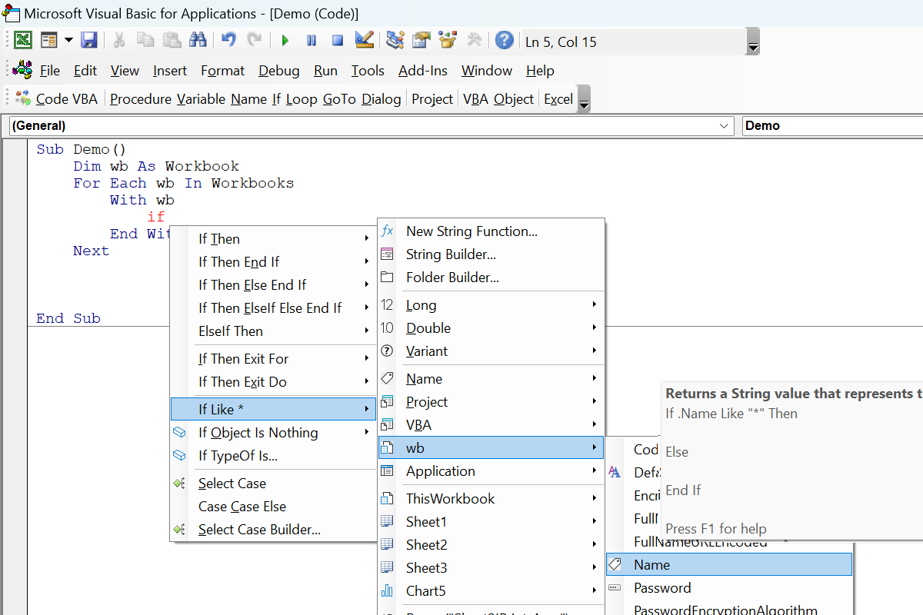Open the Edit menu
Image resolution: width=923 pixels, height=615 pixels.
pyautogui.click(x=85, y=71)
